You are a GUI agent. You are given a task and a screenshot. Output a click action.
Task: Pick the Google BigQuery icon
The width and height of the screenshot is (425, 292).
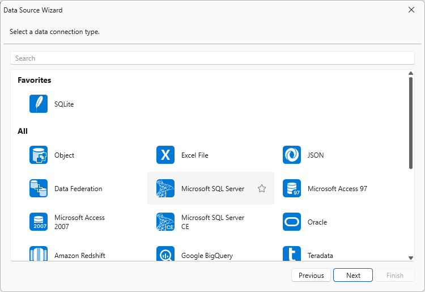coord(165,253)
